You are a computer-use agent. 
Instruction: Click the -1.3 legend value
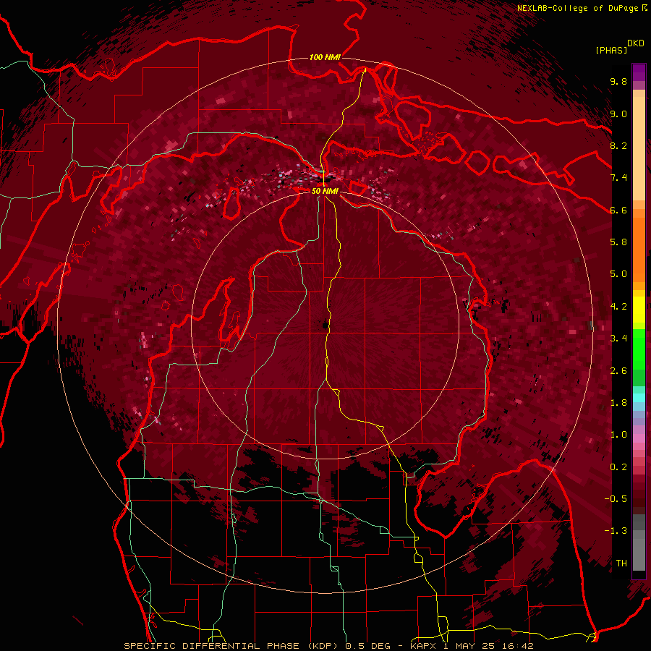point(616,531)
